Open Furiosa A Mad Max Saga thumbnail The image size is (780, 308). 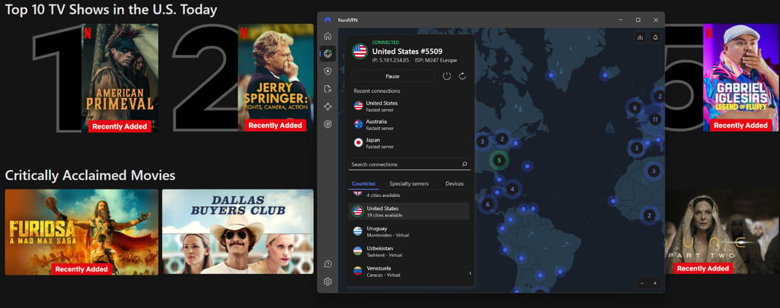82,232
